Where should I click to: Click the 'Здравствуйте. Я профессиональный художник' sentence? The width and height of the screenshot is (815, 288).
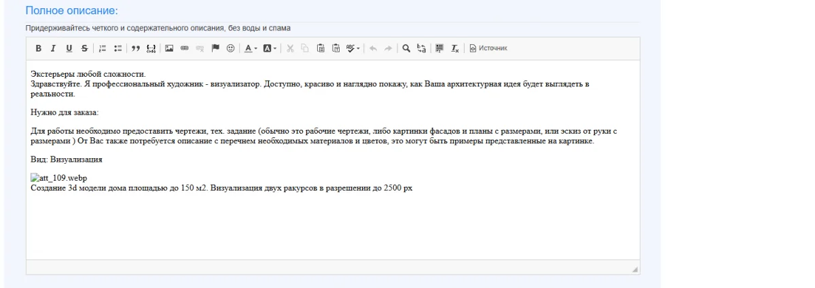(311, 88)
